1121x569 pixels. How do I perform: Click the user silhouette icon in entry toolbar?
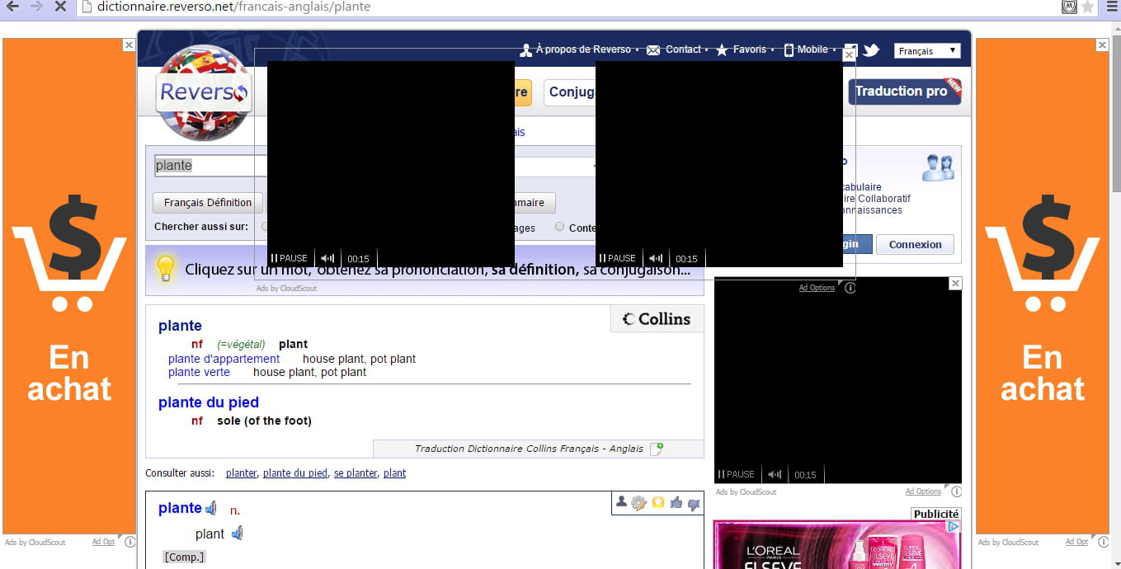[x=621, y=501]
